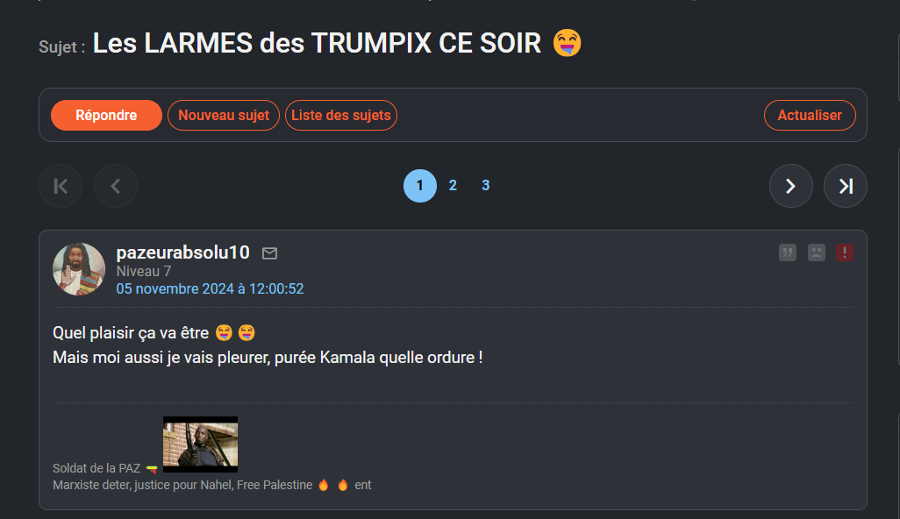Open page 3 of the topic
Screen dimensions: 900x519
(x=486, y=185)
